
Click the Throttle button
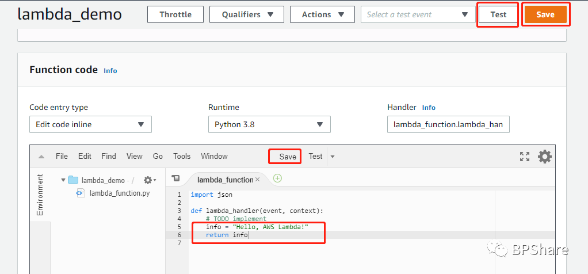point(176,14)
